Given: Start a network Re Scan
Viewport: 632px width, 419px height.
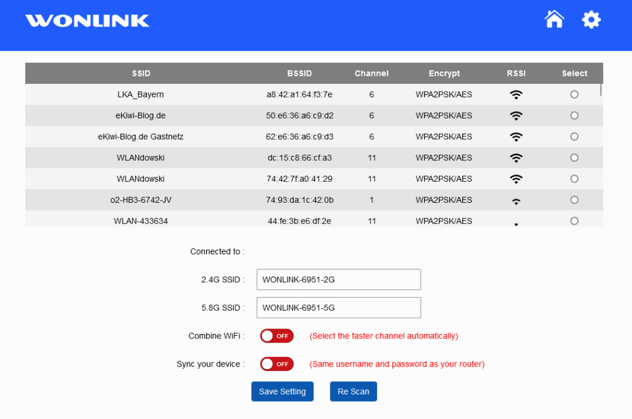Looking at the screenshot, I should 353,391.
